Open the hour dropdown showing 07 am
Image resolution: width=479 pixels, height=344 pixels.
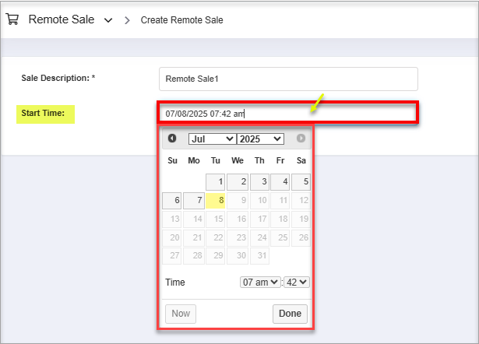(x=260, y=282)
